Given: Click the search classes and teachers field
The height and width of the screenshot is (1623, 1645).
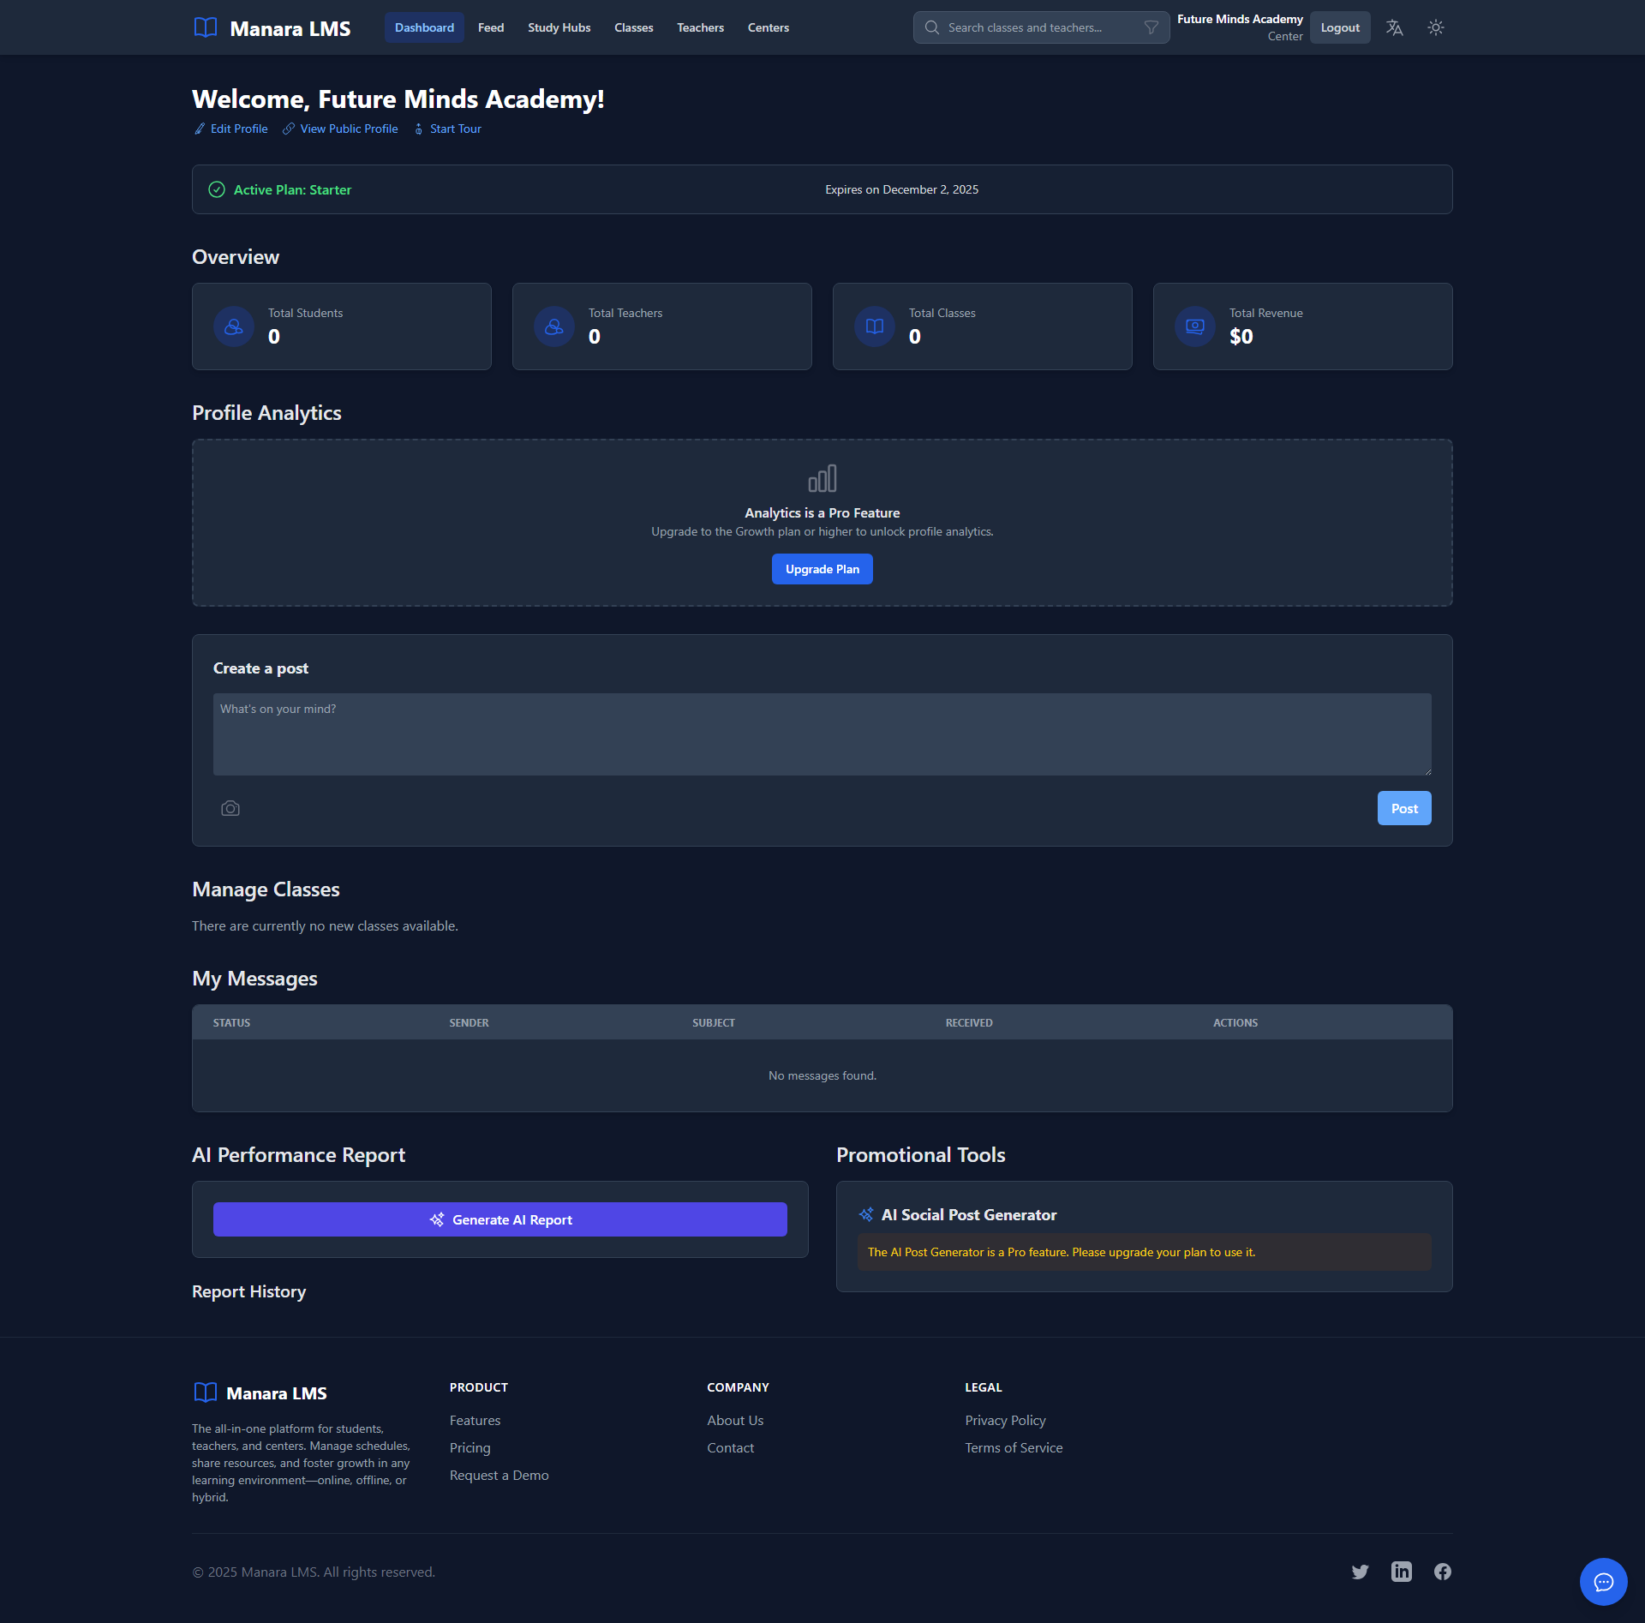Looking at the screenshot, I should click(1037, 27).
